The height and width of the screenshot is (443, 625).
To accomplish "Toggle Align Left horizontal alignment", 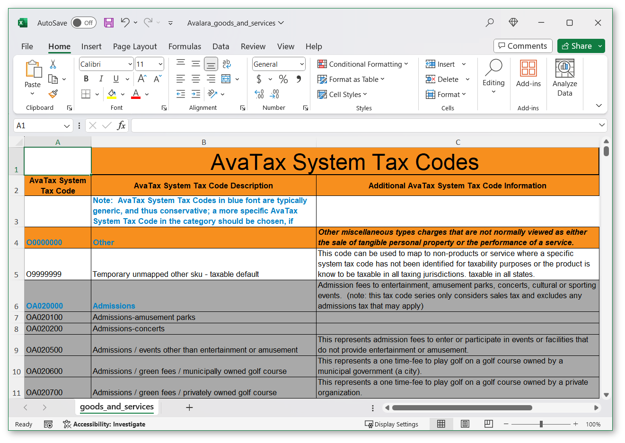I will click(181, 79).
